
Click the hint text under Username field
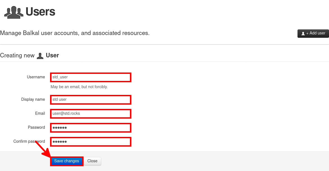tap(79, 87)
